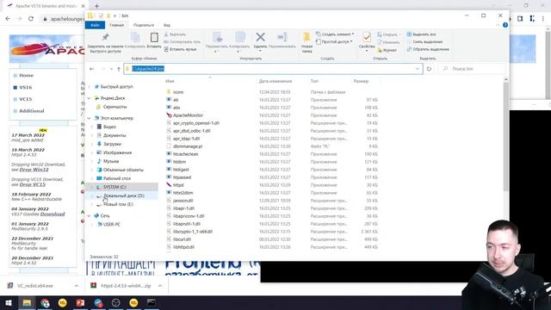Viewport: 551px width, 310px height.
Task: Click the File Explorer taskbar icon
Action: [x=27, y=302]
